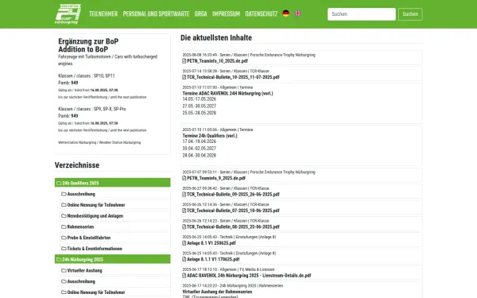477x298 pixels.
Task: Open PETN_Teaminfo_9_2025.de.pdf link
Action: 216,178
